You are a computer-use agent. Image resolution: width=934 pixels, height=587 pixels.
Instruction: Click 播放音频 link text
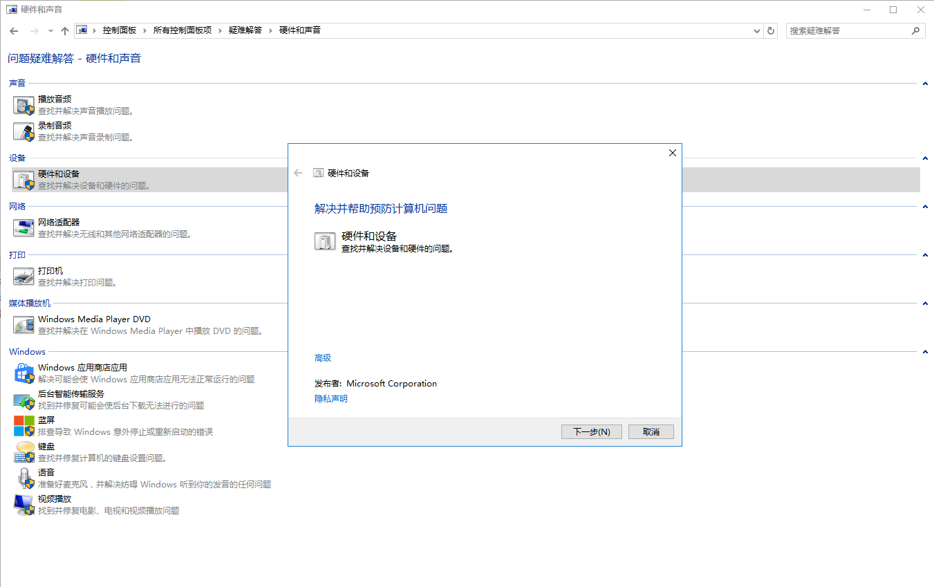coord(55,99)
